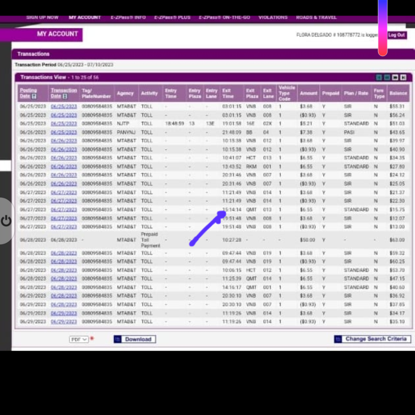415x415 pixels.
Task: Go to the VIOLATIONS menu item
Action: 273,18
